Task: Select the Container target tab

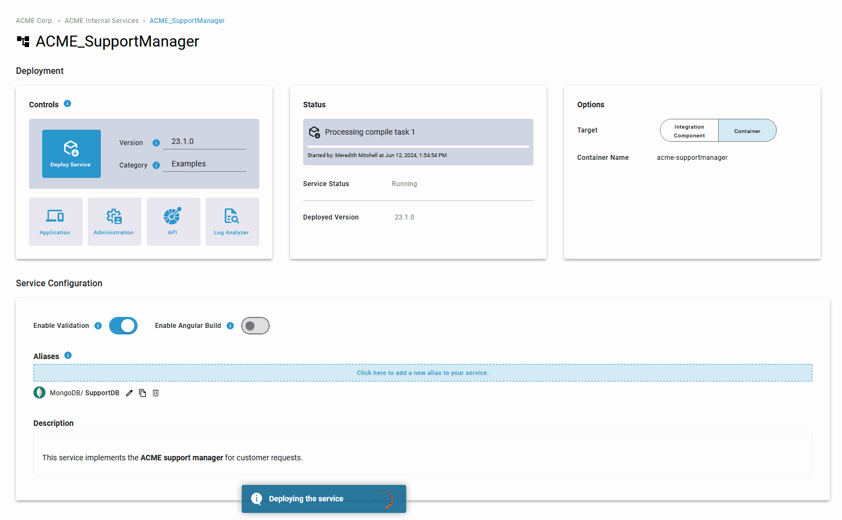Action: 747,130
